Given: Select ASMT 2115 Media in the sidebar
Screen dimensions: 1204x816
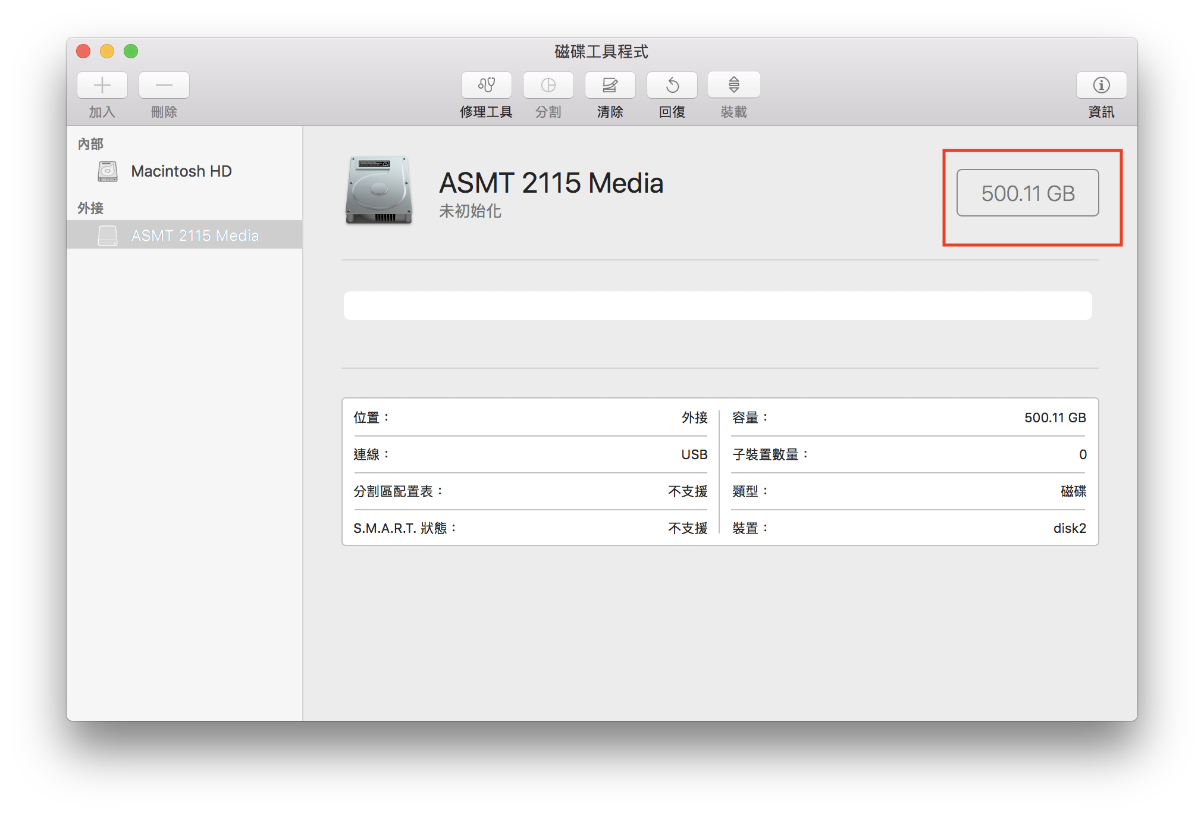Looking at the screenshot, I should (x=195, y=236).
